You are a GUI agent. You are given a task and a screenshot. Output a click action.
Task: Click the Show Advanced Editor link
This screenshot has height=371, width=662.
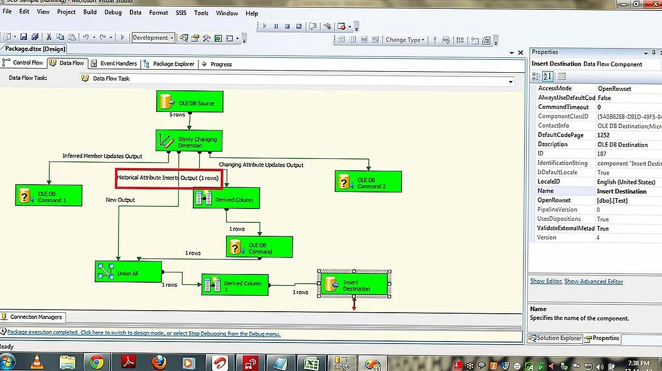tap(594, 281)
